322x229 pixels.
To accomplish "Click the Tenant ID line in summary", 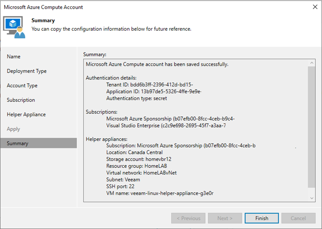I will [149, 85].
